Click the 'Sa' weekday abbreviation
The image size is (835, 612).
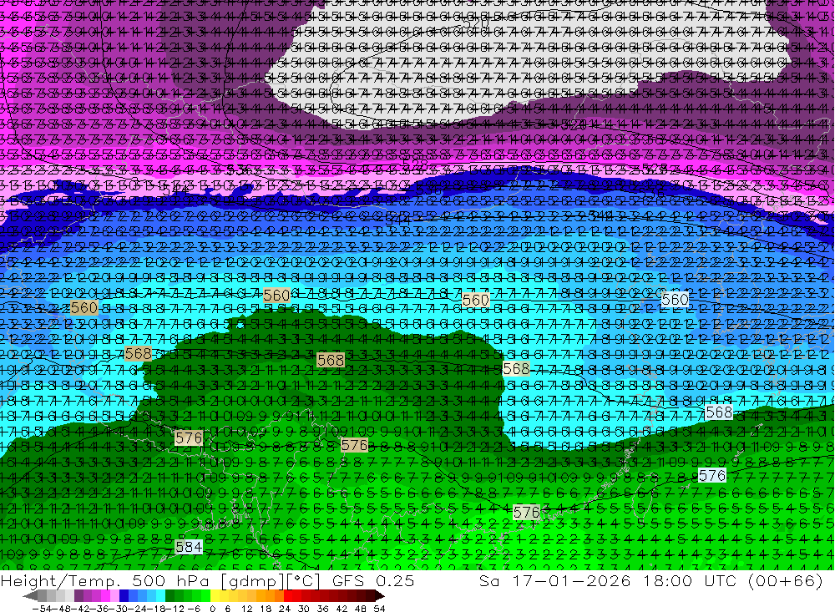(489, 581)
